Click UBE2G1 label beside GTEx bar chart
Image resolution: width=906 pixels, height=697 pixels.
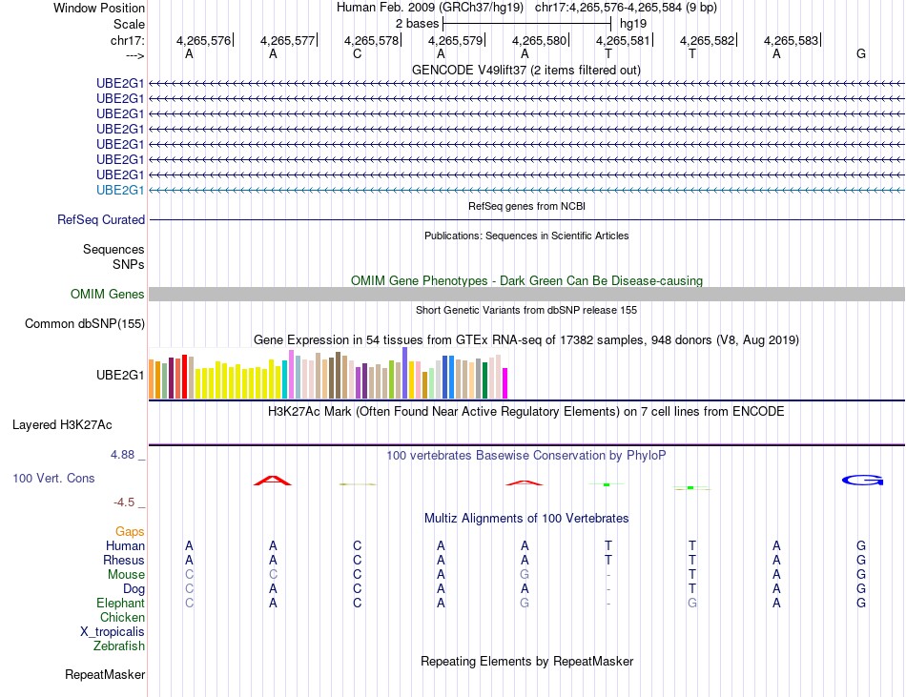[x=120, y=376]
